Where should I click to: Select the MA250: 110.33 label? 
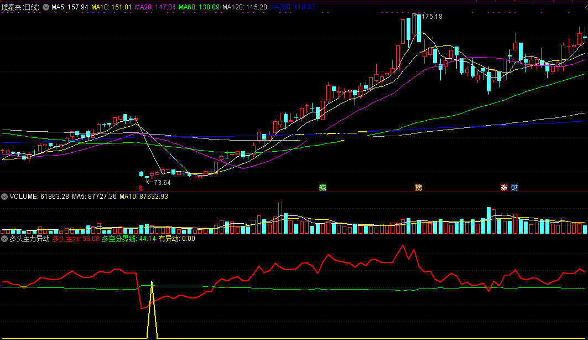click(292, 7)
